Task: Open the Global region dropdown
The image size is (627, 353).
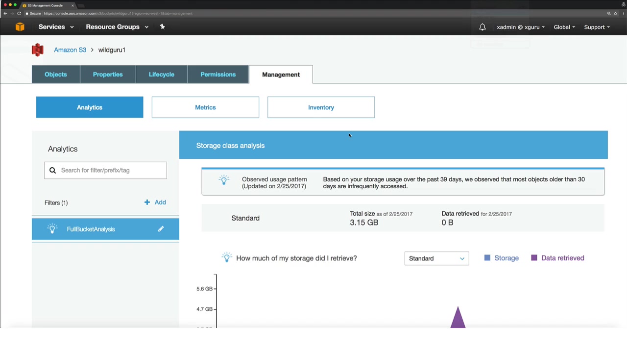Action: pyautogui.click(x=564, y=27)
